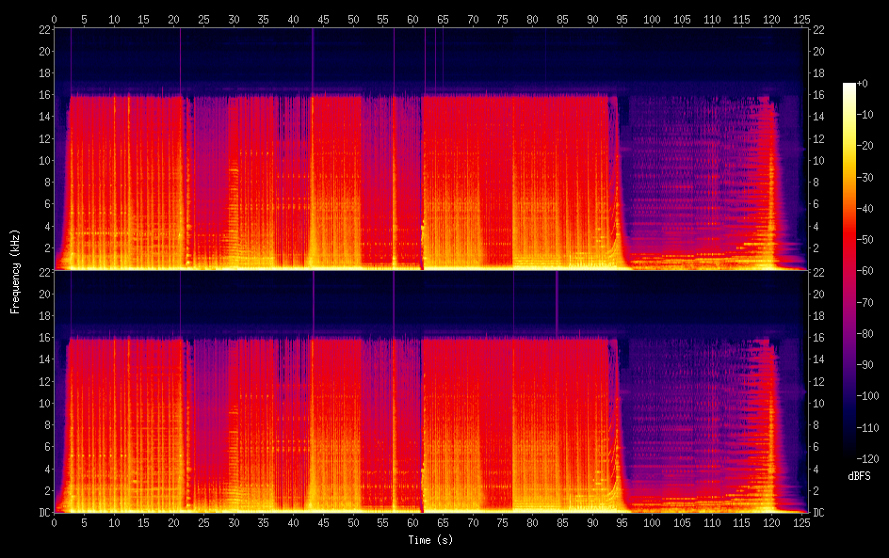Viewport: 889px width, 558px height.
Task: Click the 0 second mark on the top time axis
Action: tap(55, 18)
